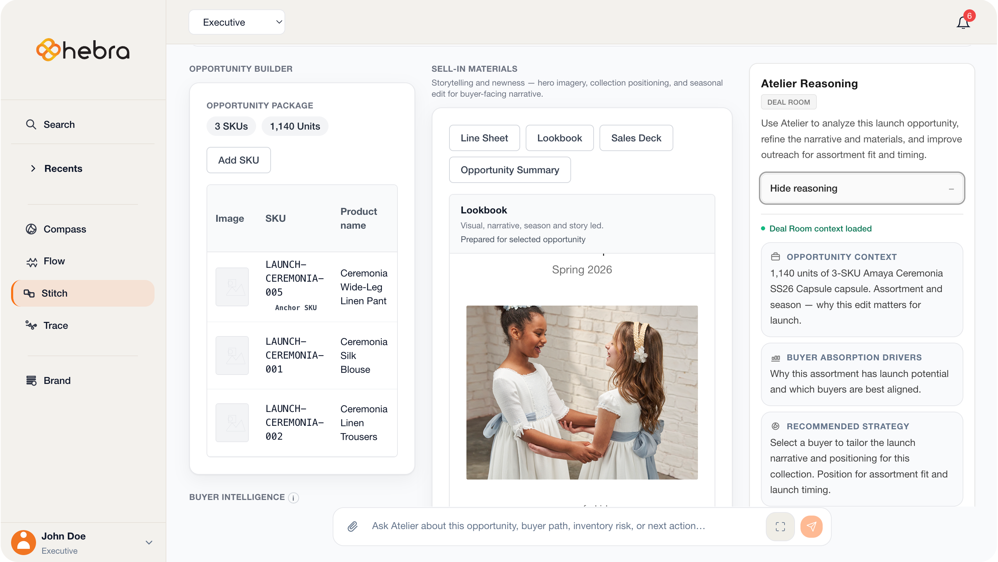Open Search from the sidebar
This screenshot has height=562, width=998.
coord(59,124)
